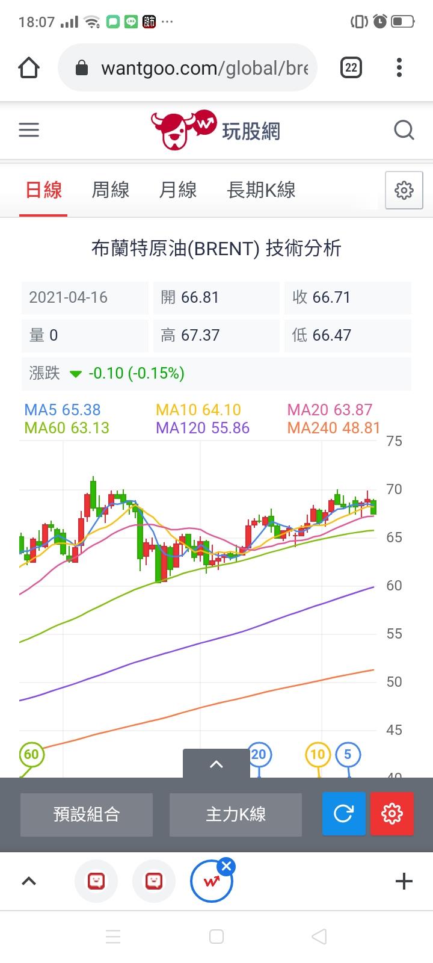Add a new tab with plus icon

pyautogui.click(x=404, y=881)
